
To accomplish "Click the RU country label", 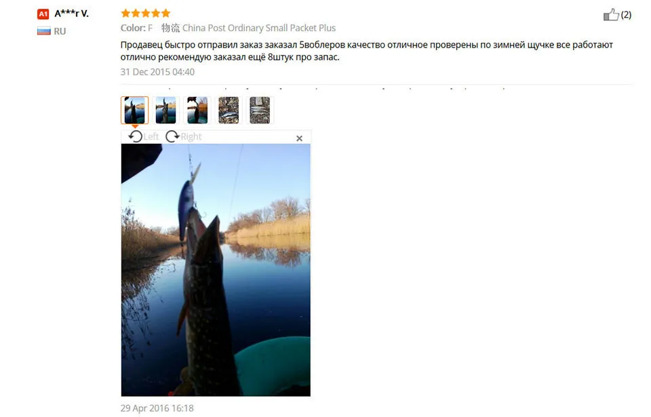I will [x=60, y=31].
